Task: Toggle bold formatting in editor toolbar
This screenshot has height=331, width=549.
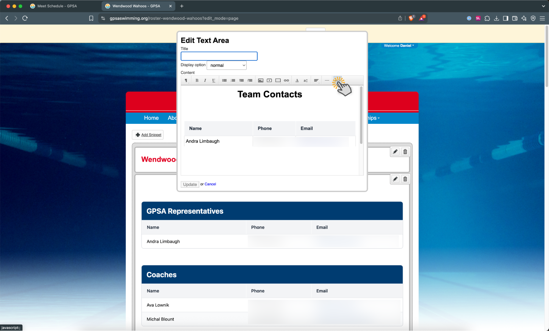Action: pyautogui.click(x=197, y=80)
